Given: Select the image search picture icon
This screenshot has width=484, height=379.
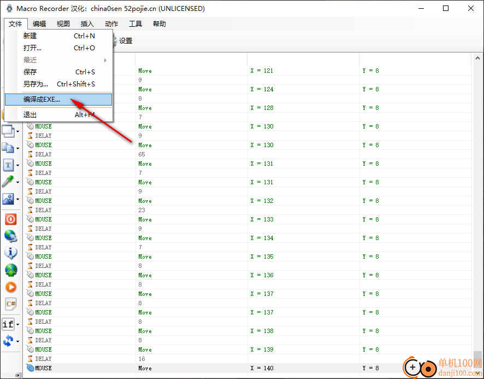Looking at the screenshot, I should click(x=8, y=199).
